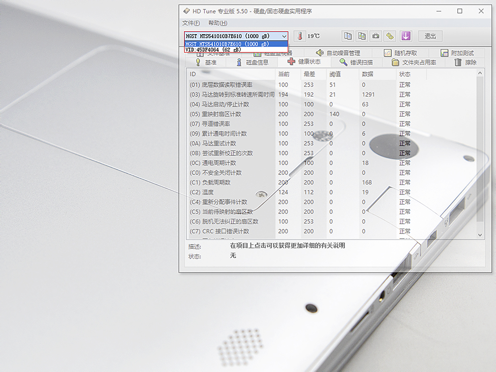Minimize the HD Tune window
This screenshot has height=372, width=496.
tap(439, 11)
